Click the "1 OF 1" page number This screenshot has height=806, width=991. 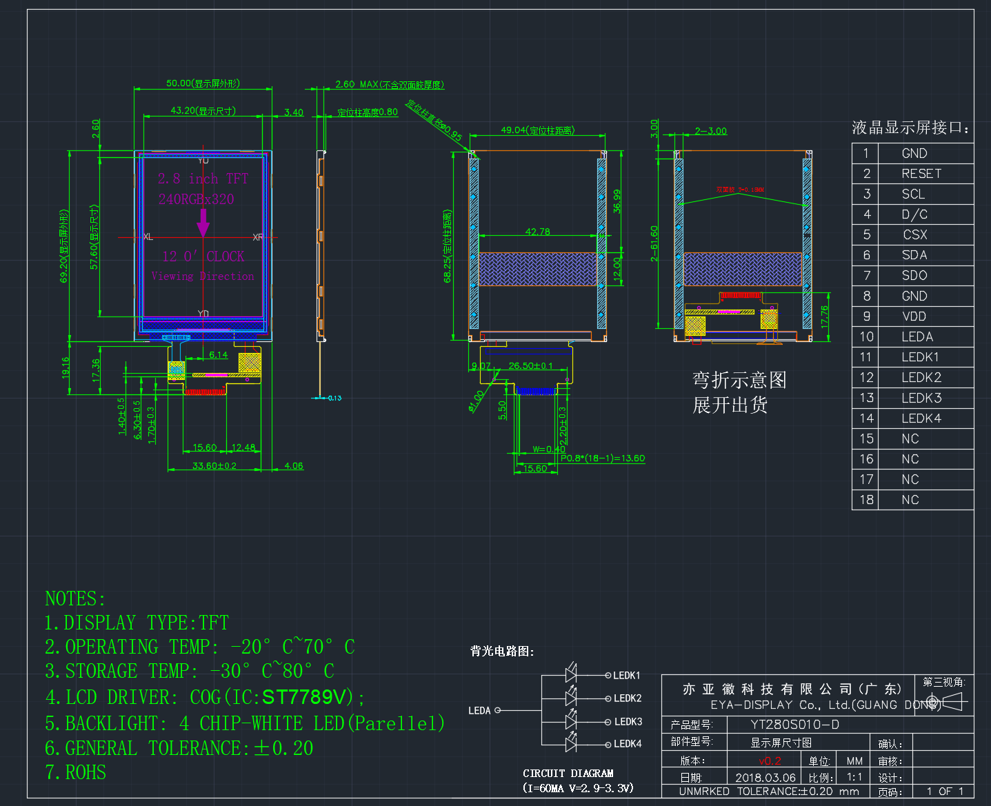pyautogui.click(x=945, y=792)
